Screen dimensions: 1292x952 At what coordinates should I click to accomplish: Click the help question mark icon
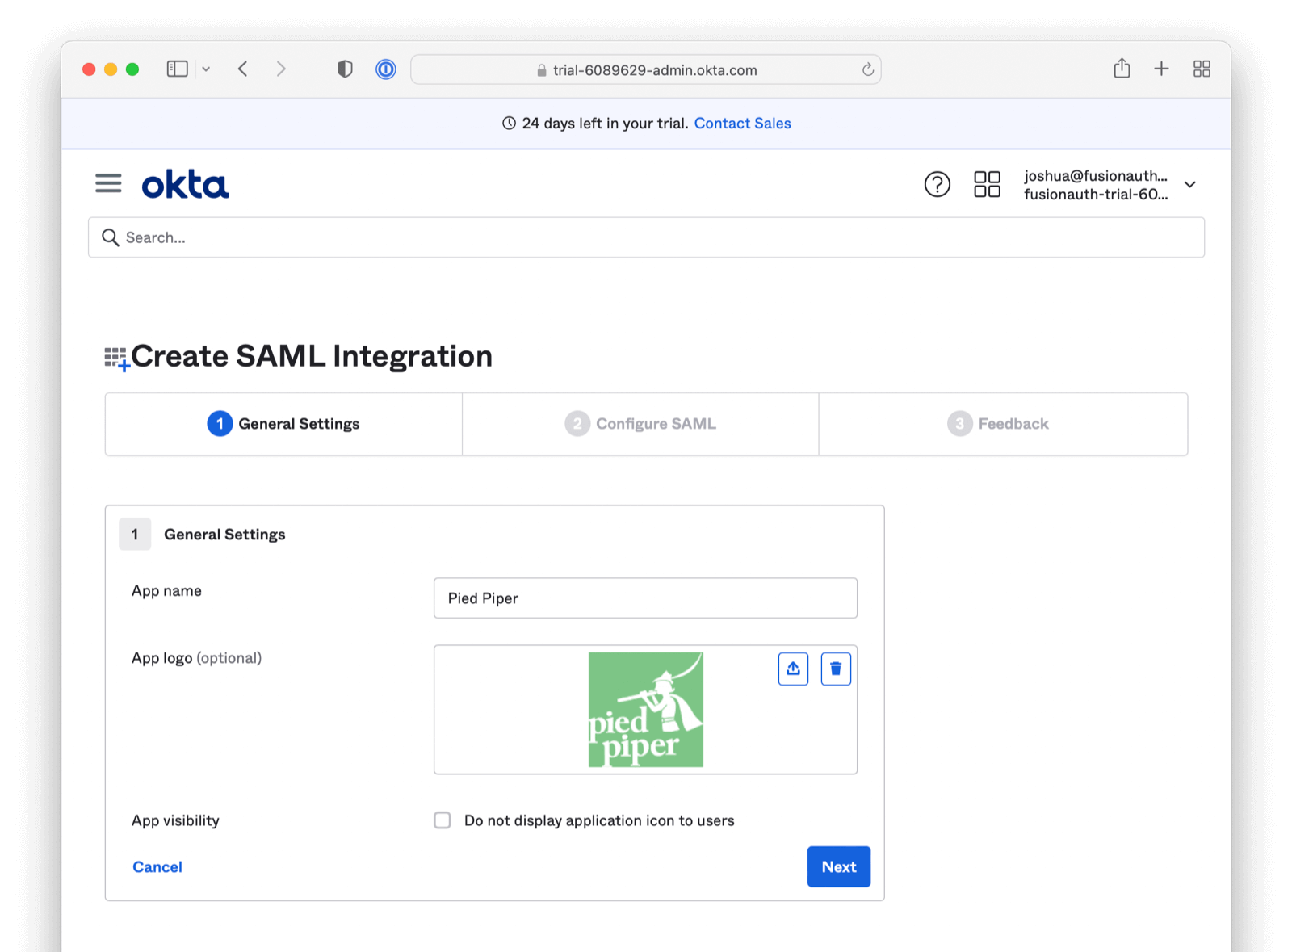pyautogui.click(x=937, y=184)
